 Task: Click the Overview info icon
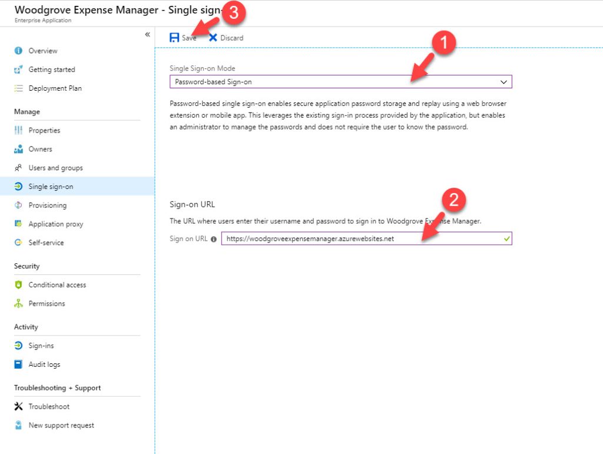(x=18, y=51)
